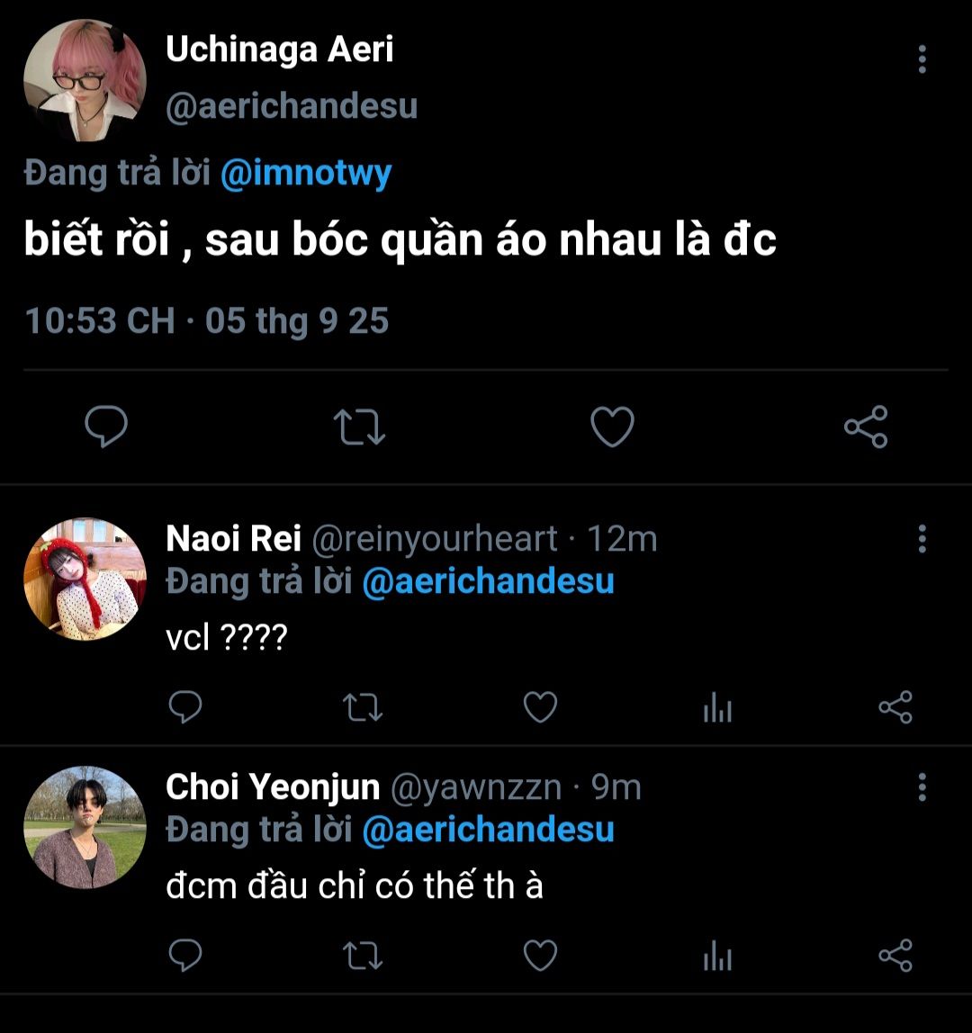Viewport: 972px width, 1033px height.
Task: Share Uchinaga Aeri's main tweet
Action: coord(866,427)
